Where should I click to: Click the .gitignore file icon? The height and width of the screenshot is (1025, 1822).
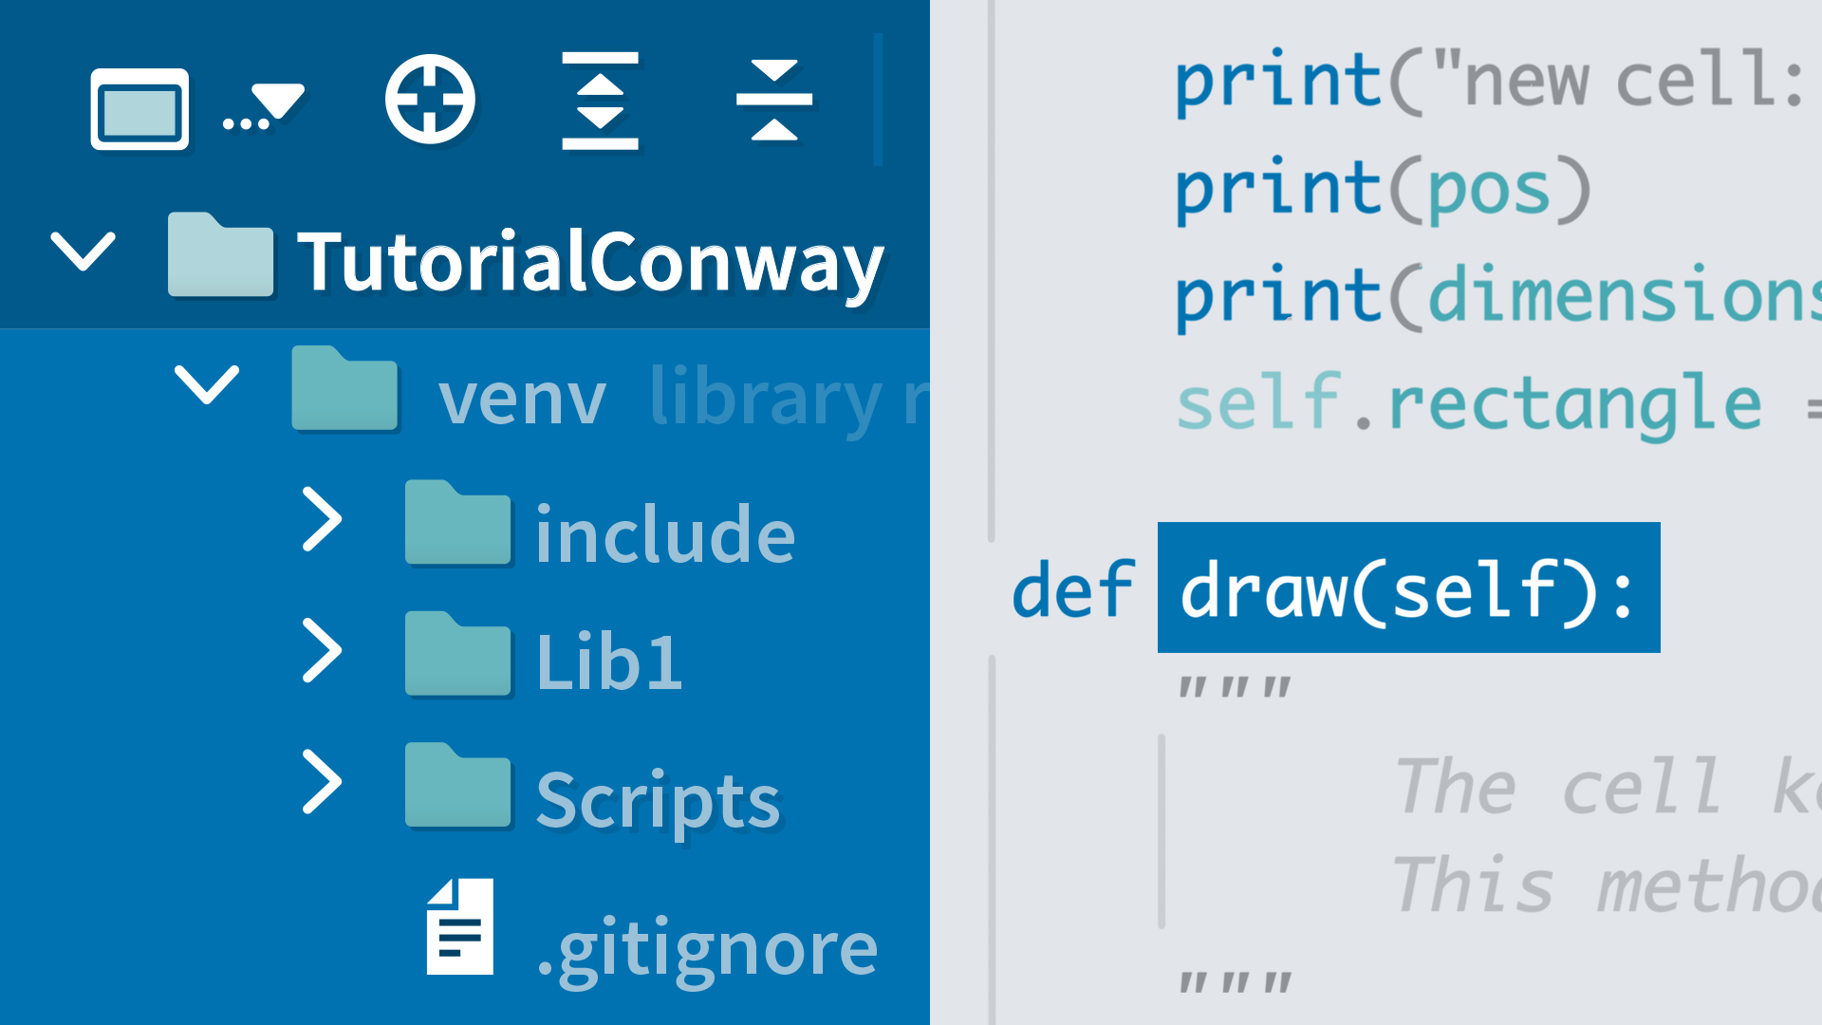(x=460, y=927)
